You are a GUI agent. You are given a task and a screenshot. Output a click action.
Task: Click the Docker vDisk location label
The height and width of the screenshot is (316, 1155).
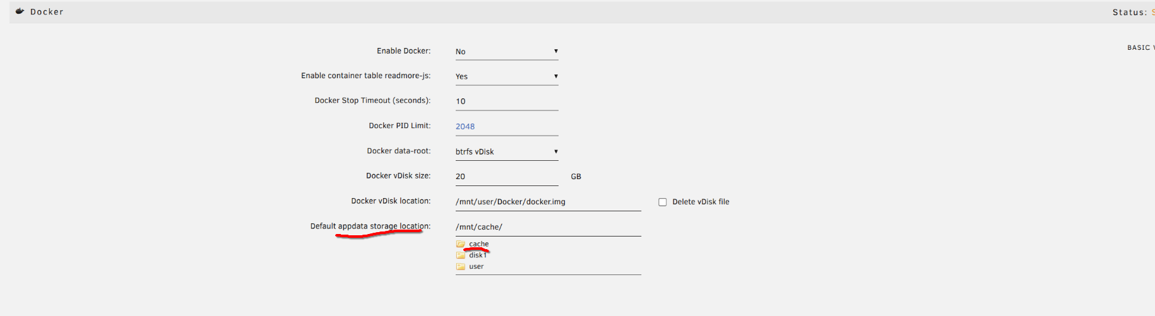pyautogui.click(x=391, y=201)
